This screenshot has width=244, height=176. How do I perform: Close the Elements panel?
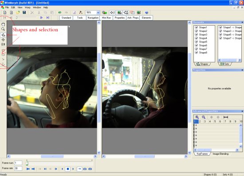(x=242, y=22)
